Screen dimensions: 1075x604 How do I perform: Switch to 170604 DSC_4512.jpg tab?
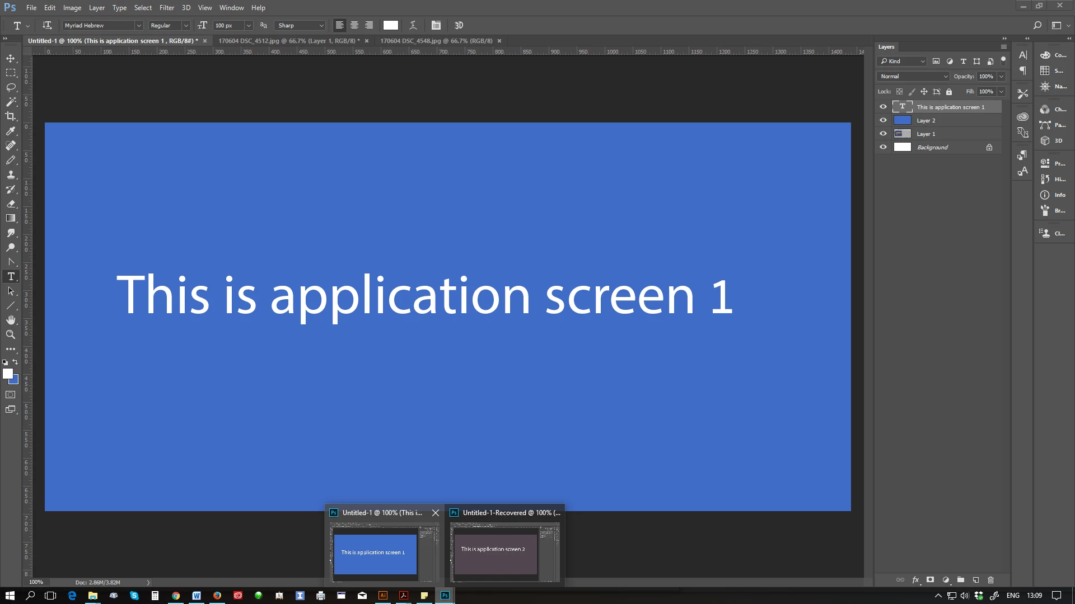coord(288,41)
